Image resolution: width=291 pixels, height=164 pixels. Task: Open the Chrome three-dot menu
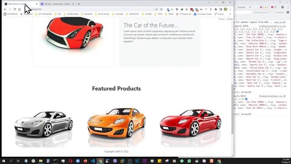(x=231, y=9)
